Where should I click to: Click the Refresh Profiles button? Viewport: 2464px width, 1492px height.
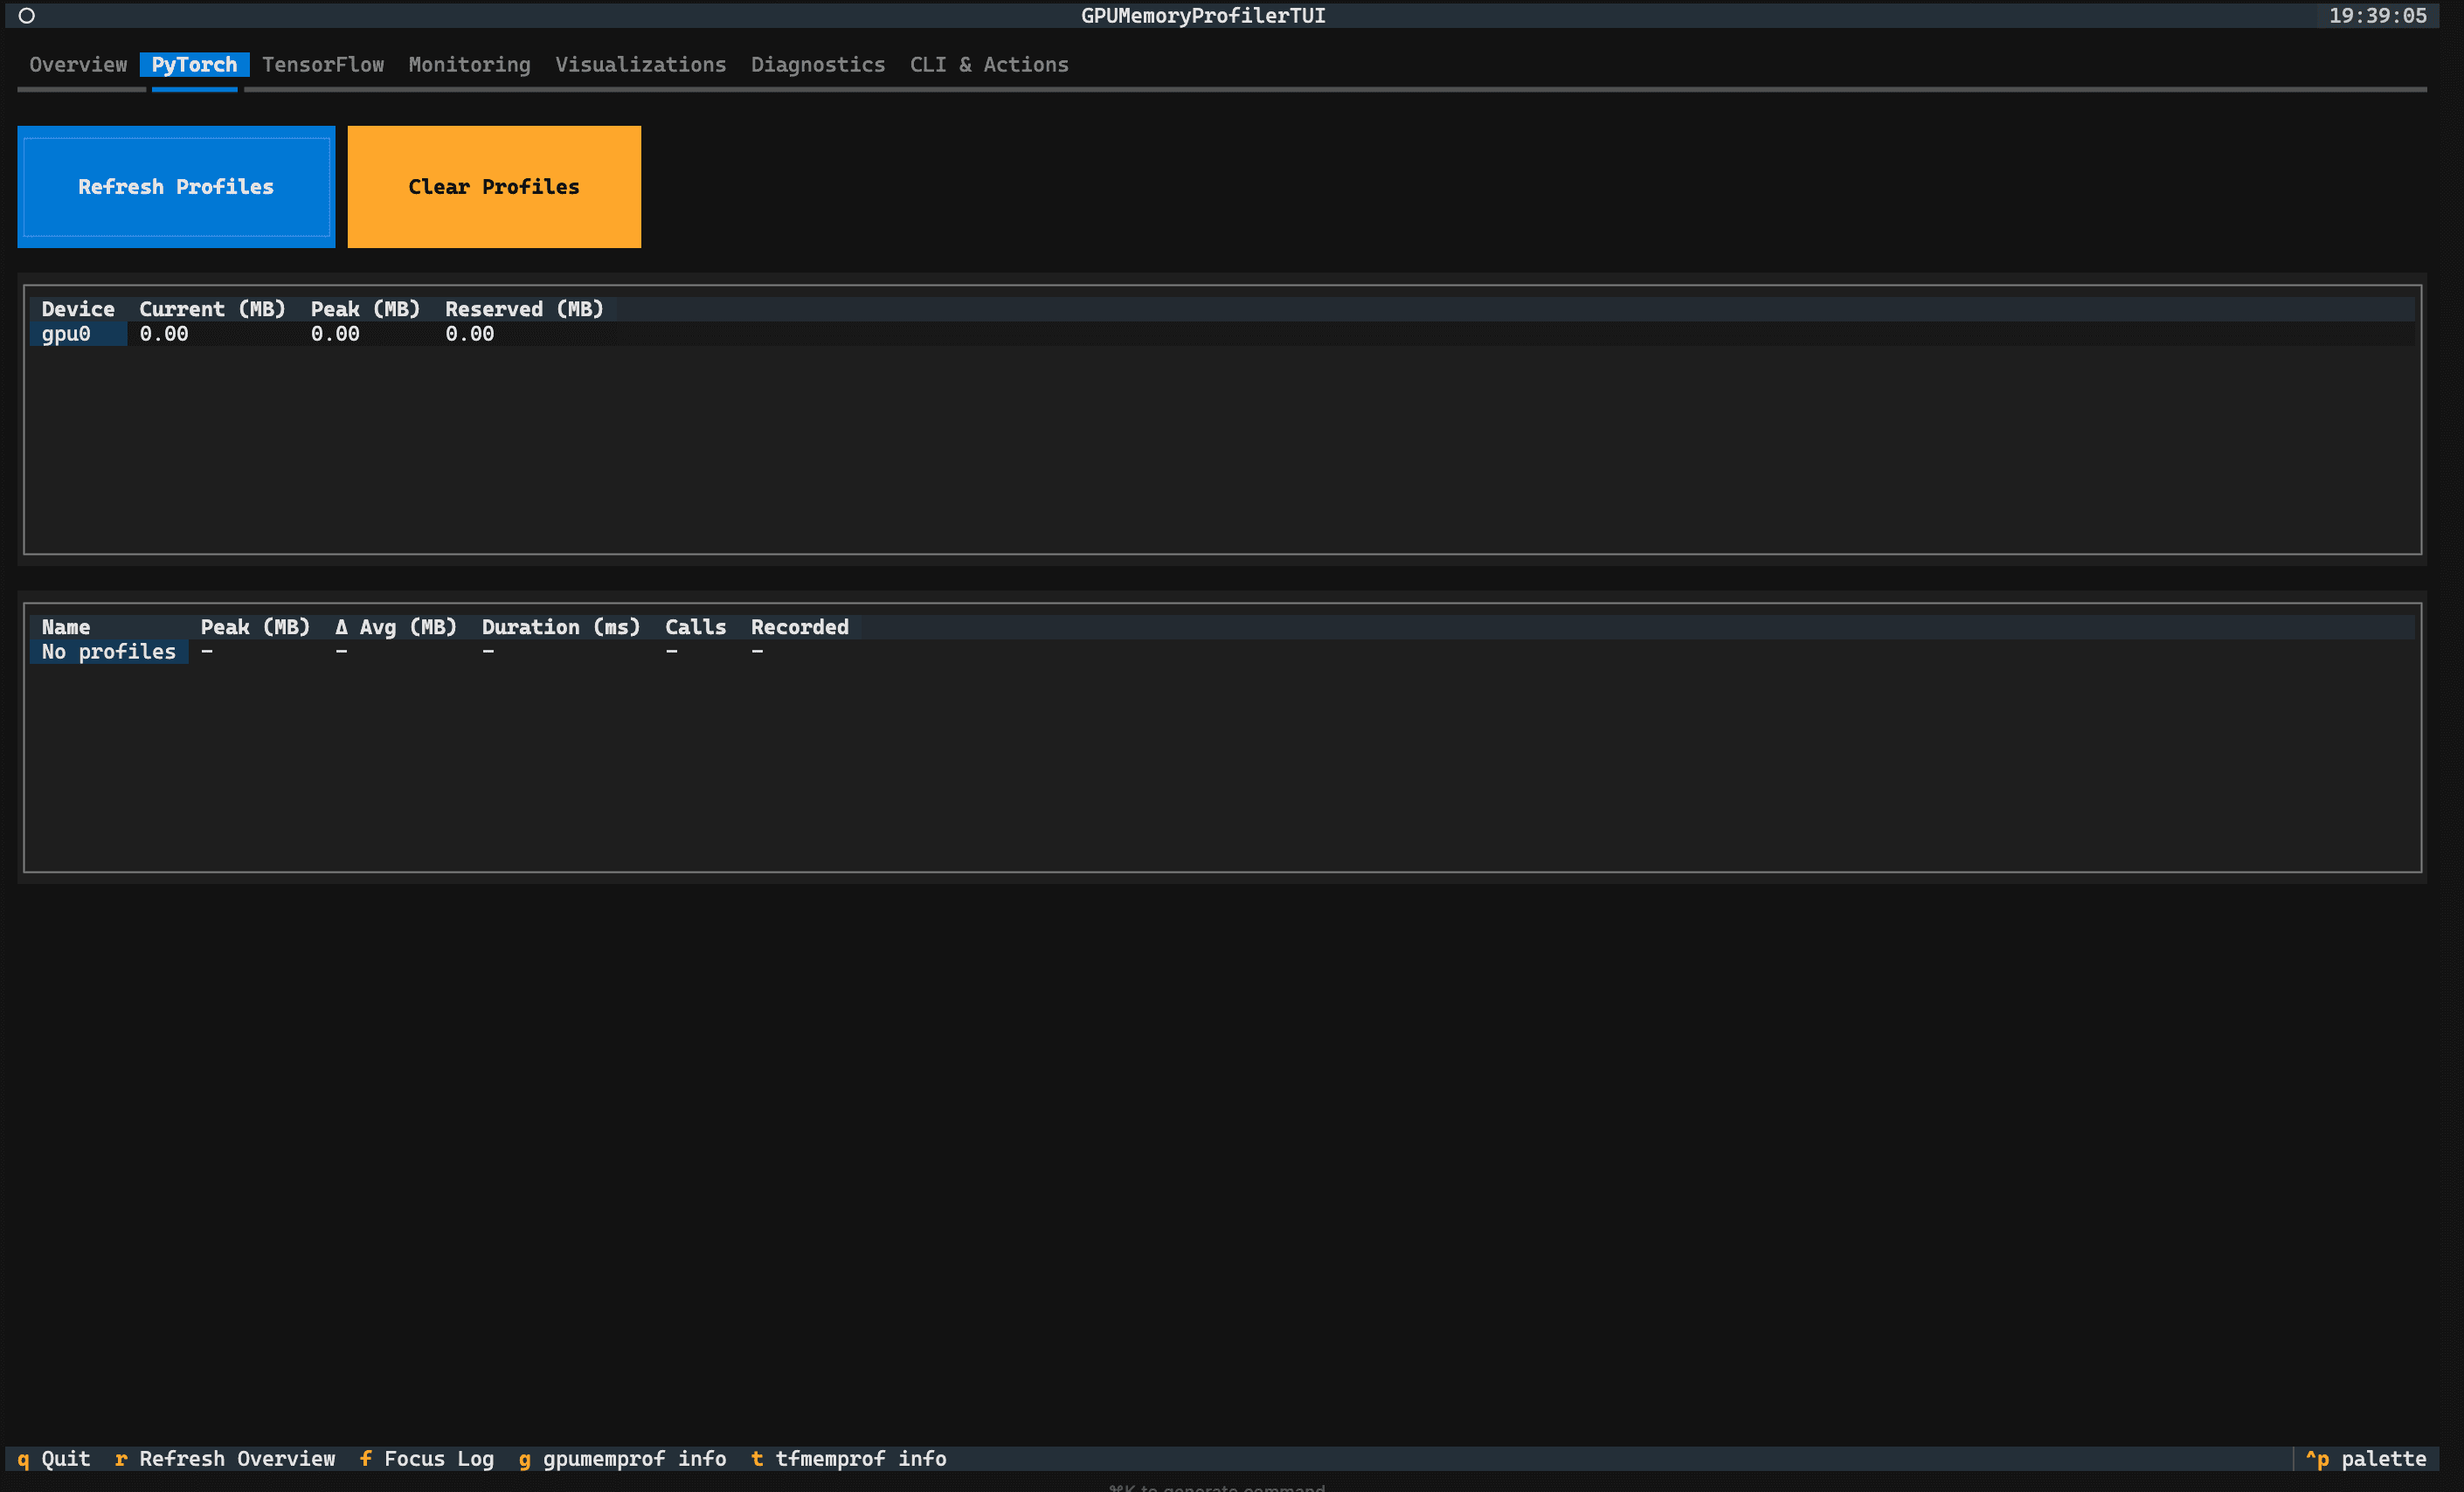(x=176, y=186)
